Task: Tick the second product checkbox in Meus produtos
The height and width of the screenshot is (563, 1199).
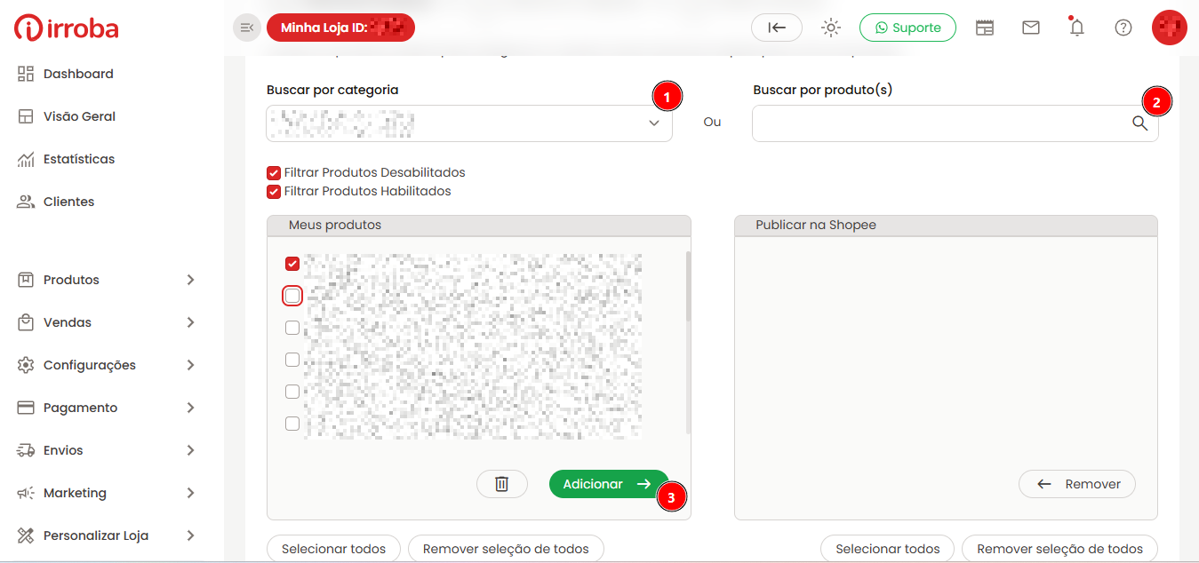Action: click(x=292, y=296)
